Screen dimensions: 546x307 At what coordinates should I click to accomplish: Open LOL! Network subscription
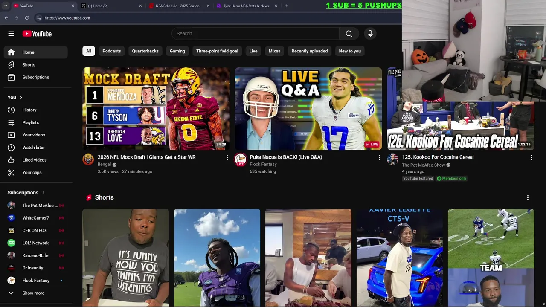click(36, 243)
